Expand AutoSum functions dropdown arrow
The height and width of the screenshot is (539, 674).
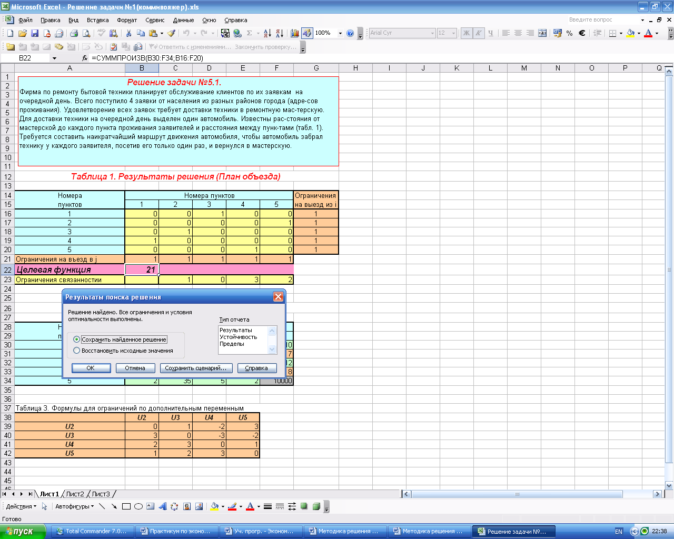click(x=258, y=33)
